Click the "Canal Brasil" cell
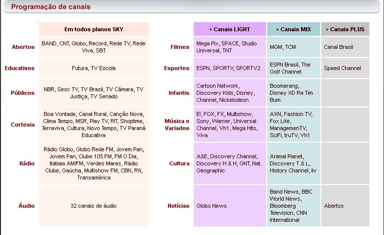This screenshot has height=235, width=384. tap(338, 47)
